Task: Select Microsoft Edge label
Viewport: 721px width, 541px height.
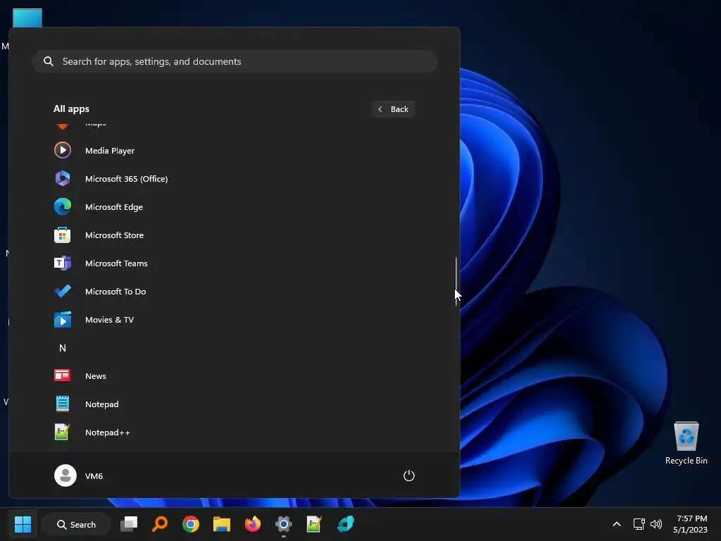Action: 114,207
